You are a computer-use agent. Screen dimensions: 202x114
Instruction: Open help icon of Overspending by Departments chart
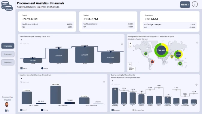pyautogui.click(x=197, y=85)
